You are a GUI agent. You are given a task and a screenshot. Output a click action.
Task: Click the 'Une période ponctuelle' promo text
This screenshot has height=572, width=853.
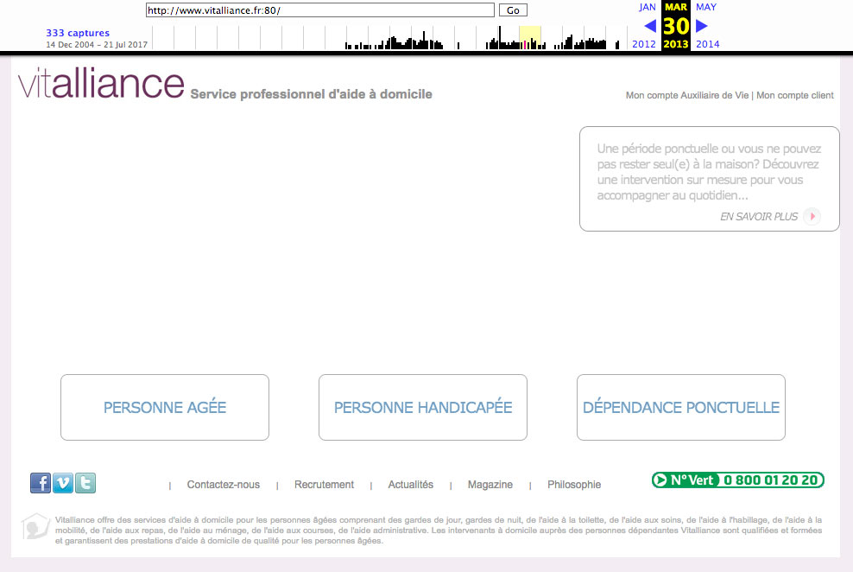pyautogui.click(x=709, y=172)
